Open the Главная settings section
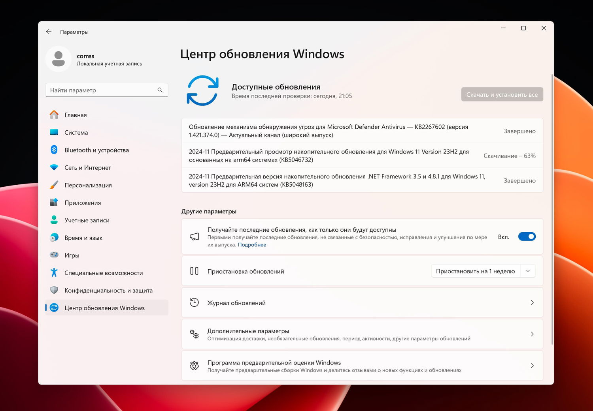The height and width of the screenshot is (411, 593). coord(107,115)
